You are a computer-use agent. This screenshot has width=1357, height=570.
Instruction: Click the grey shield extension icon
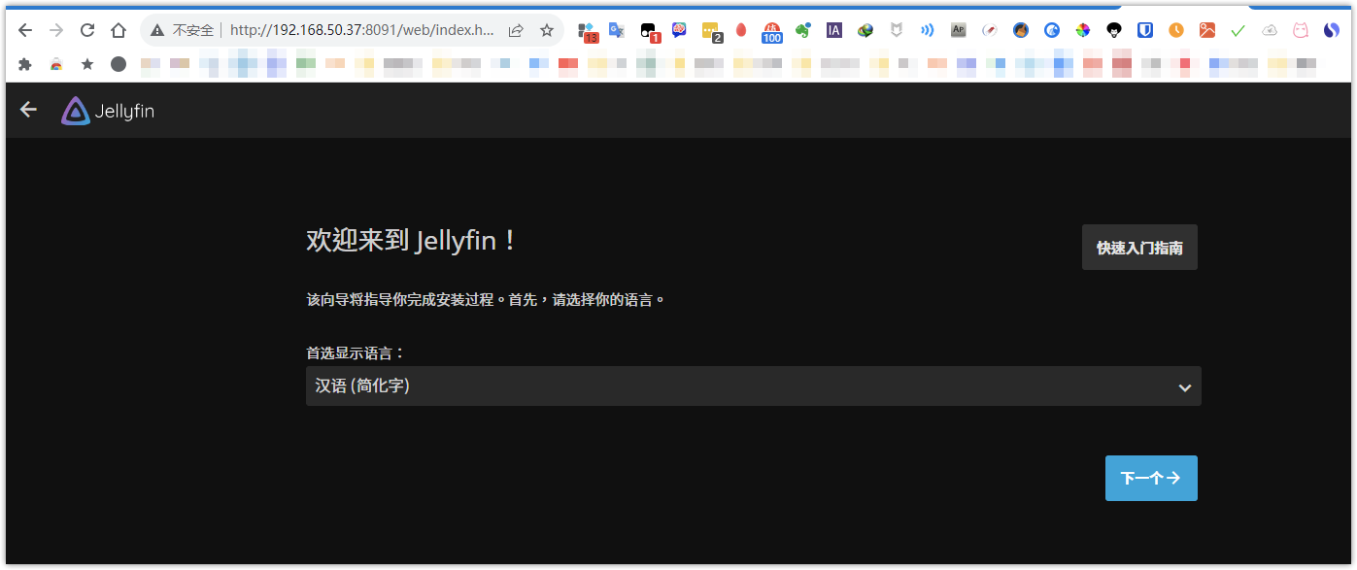[x=897, y=30]
